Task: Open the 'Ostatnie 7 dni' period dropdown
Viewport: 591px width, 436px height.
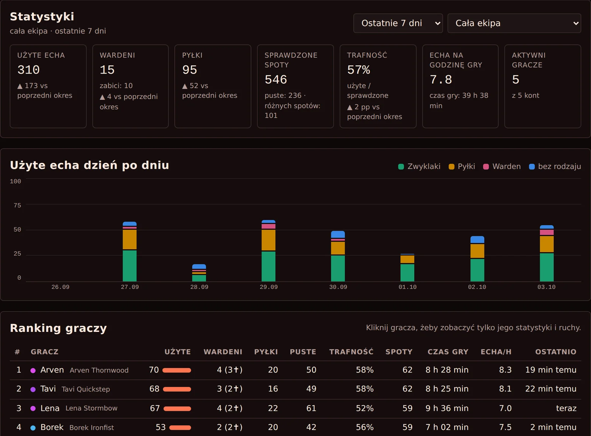Action: click(x=398, y=23)
